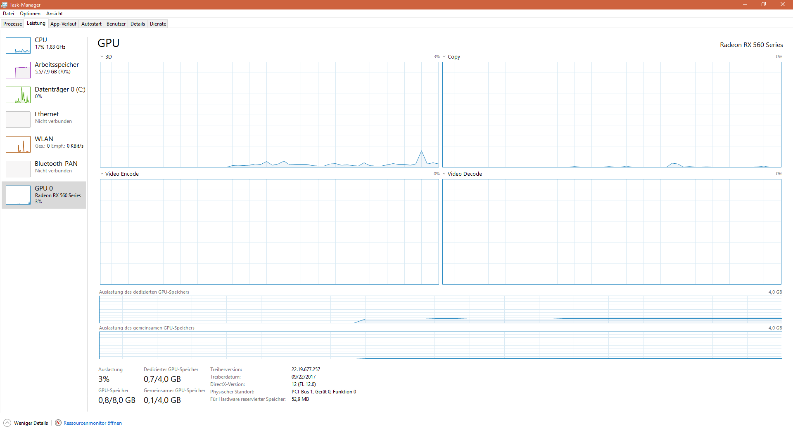The height and width of the screenshot is (433, 793).
Task: Click the Weniger Details collapse arrow icon
Action: pos(7,423)
